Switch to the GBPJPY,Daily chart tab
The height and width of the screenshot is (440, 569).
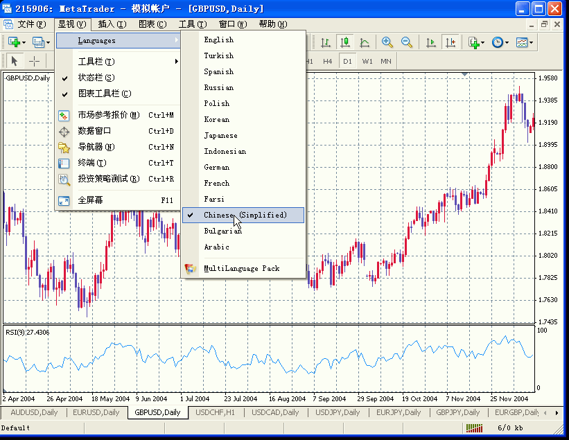[457, 412]
